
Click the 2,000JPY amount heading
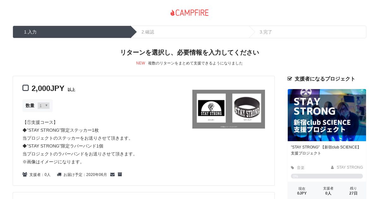tap(48, 88)
